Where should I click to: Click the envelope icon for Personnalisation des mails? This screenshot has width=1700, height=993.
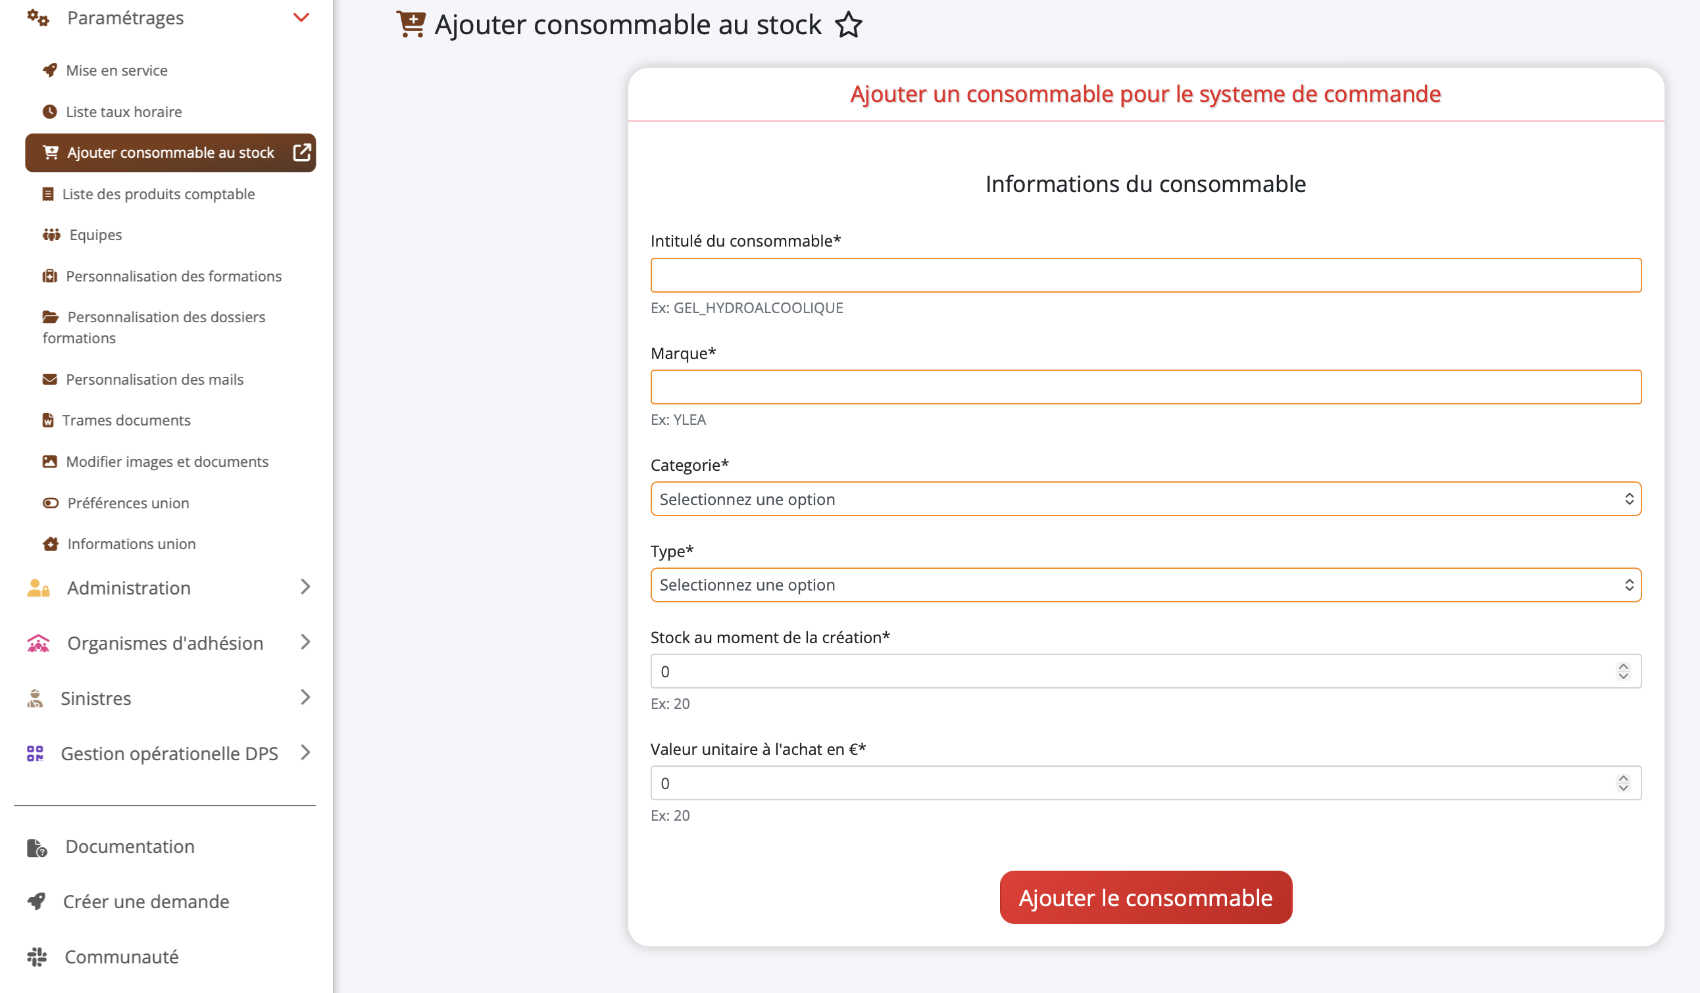(x=50, y=379)
